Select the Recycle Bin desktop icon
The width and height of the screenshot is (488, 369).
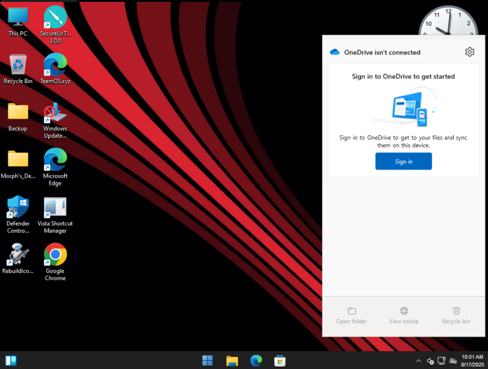[18, 69]
